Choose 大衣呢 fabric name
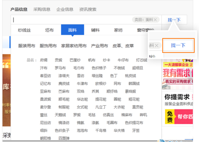The height and width of the screenshot is (142, 199). pos(119,107)
